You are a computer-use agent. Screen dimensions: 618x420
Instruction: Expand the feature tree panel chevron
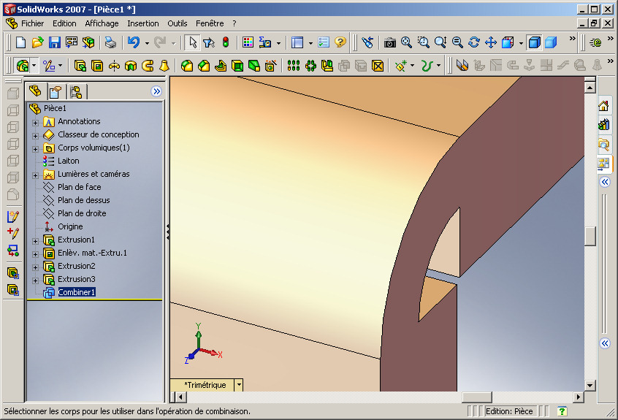click(156, 91)
